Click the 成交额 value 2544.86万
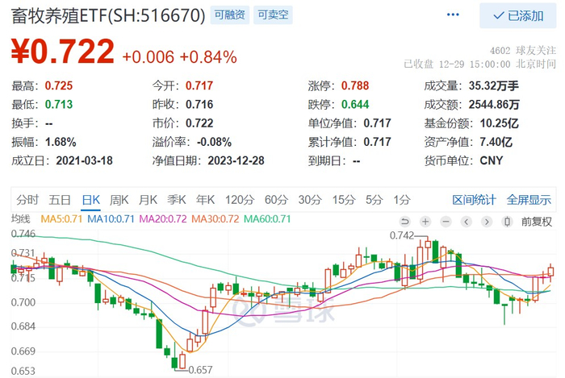 pyautogui.click(x=494, y=104)
